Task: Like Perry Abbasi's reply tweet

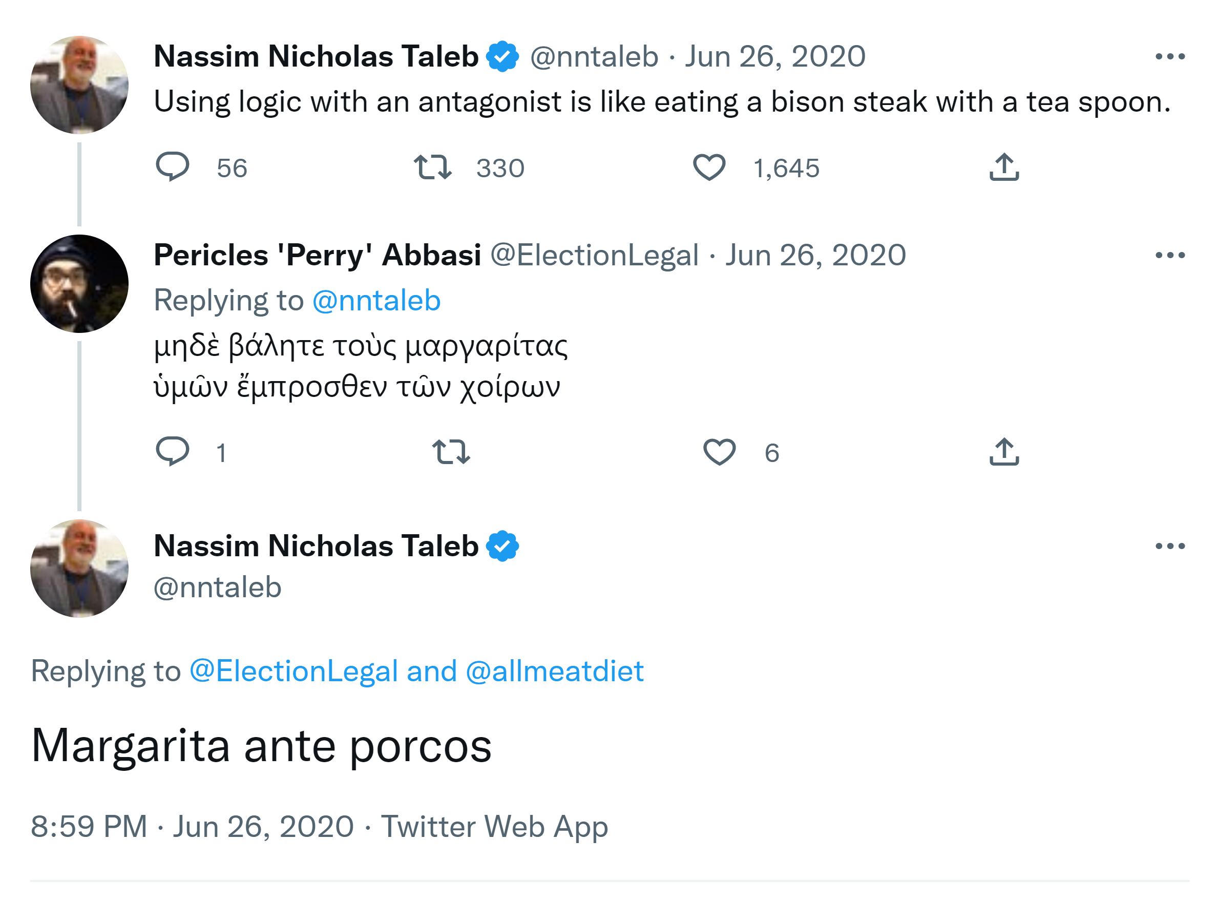Action: 719,452
